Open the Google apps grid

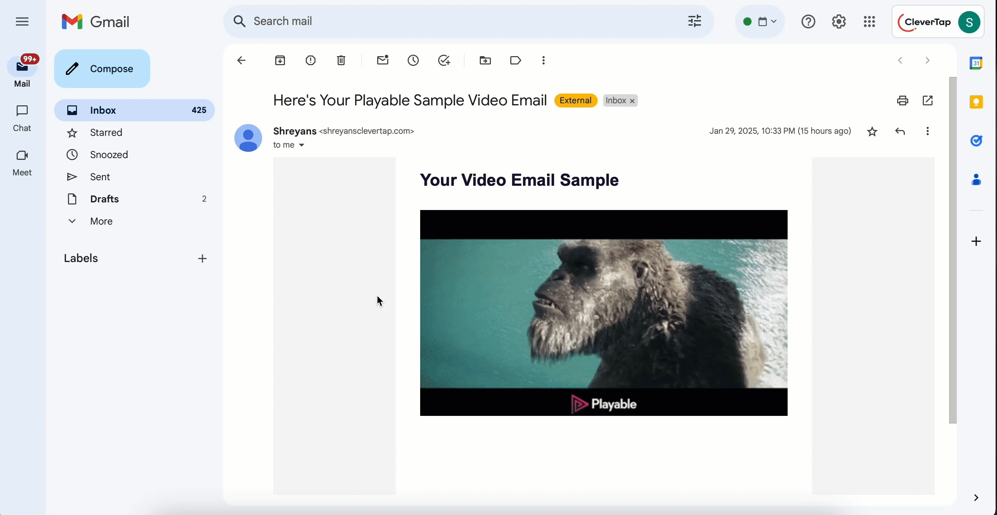point(869,22)
